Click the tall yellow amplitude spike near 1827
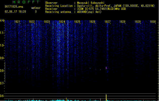Viewport: 159px width, 101px height. 106,97
